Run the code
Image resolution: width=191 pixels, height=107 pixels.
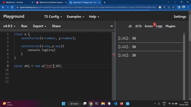[x=24, y=26]
